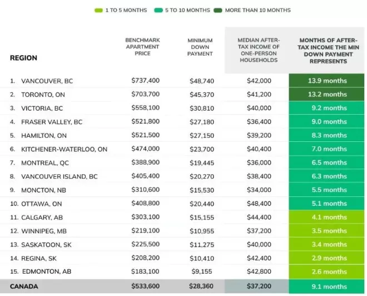Click the light green '1 to 5 months' legend swatch
The height and width of the screenshot is (296, 367).
[98, 11]
